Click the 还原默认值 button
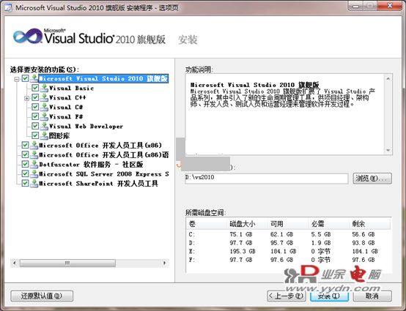 (42, 296)
